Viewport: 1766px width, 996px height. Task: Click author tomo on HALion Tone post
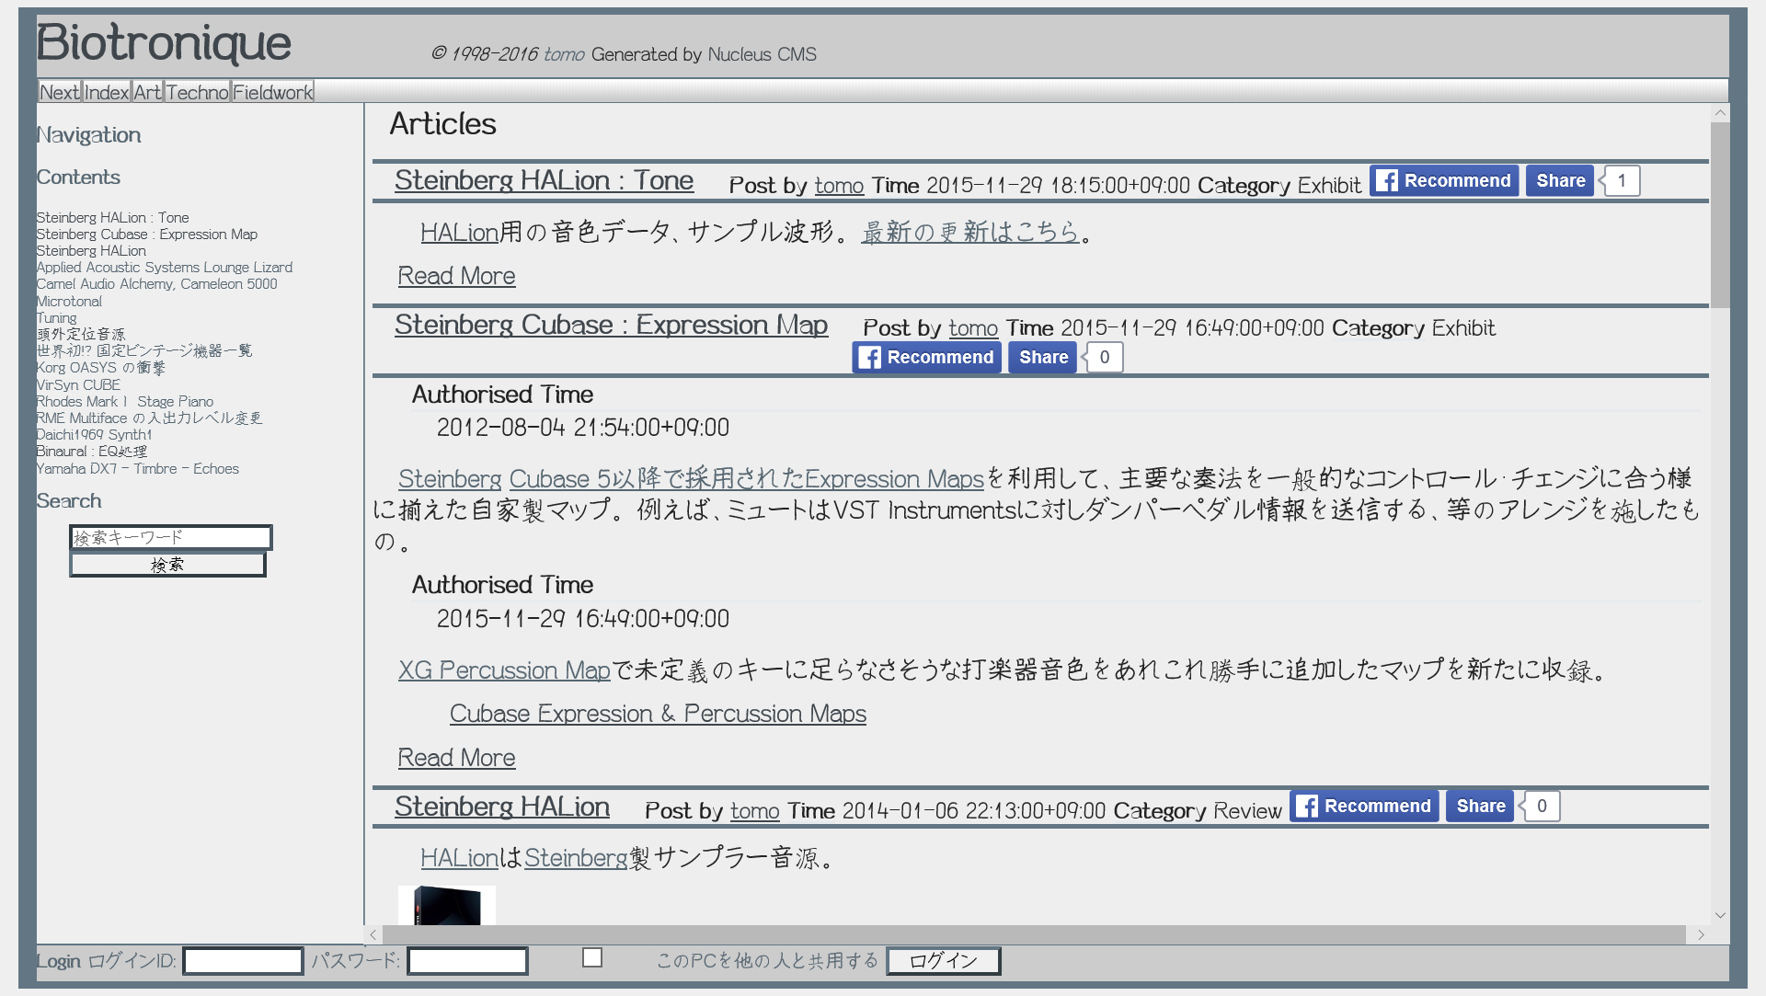[839, 186]
